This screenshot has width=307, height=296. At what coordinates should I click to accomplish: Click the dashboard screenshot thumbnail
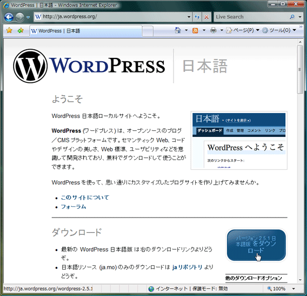tap(239, 140)
